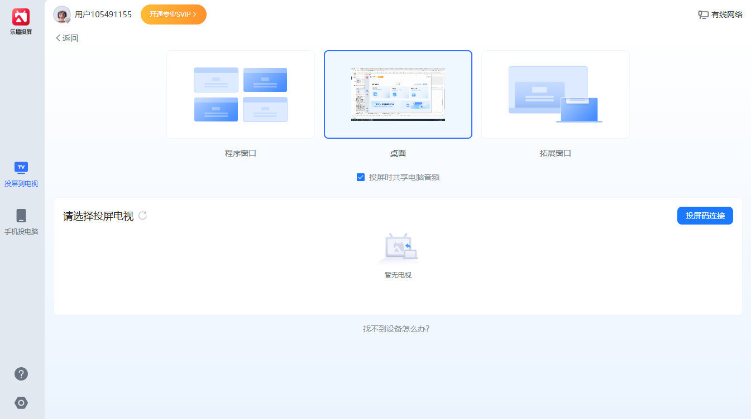The image size is (751, 419).
Task: Select the 桌面 desktop preview card
Action: coord(398,94)
